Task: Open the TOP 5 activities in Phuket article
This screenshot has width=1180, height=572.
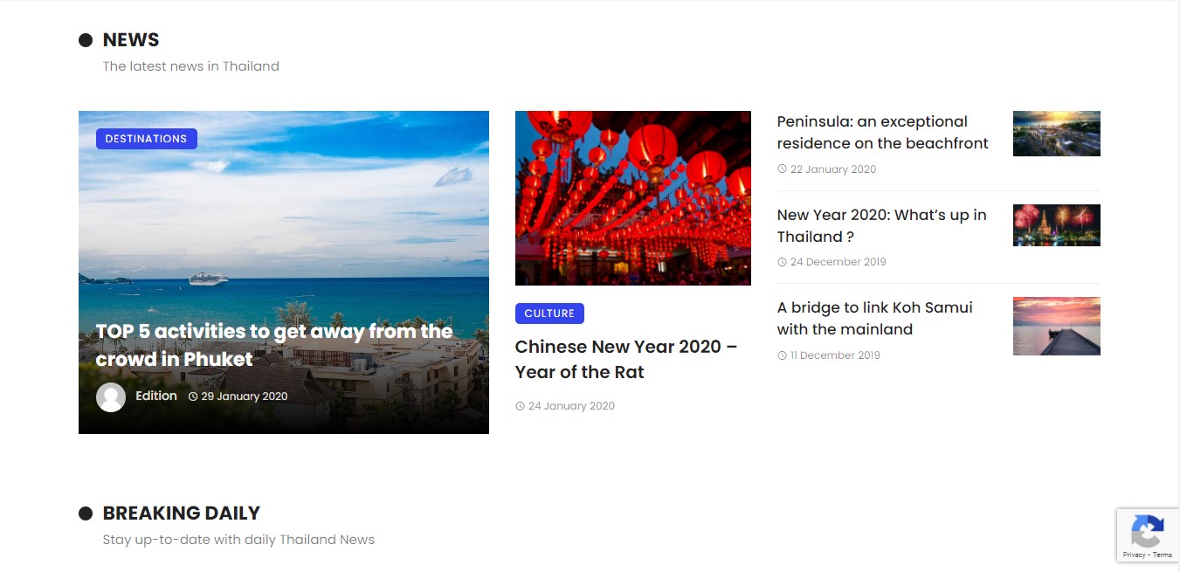Action: (273, 345)
